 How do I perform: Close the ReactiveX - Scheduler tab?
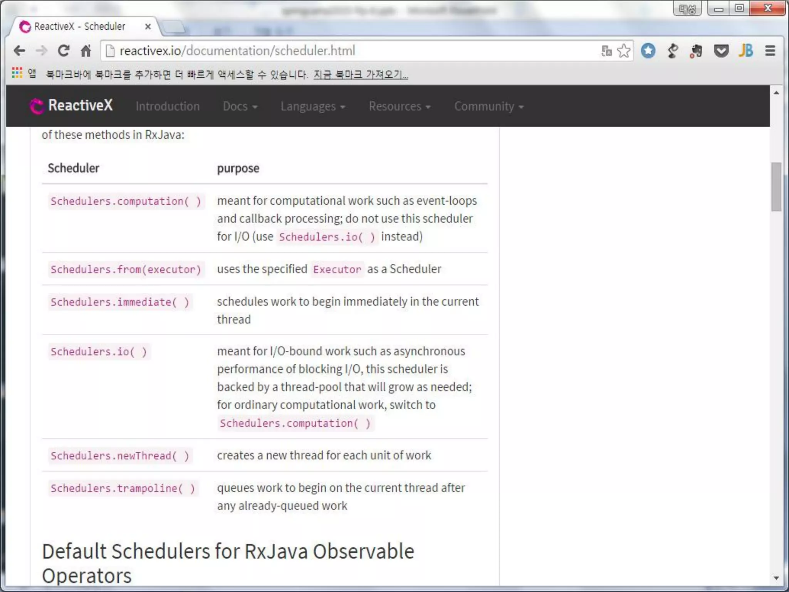(x=148, y=27)
